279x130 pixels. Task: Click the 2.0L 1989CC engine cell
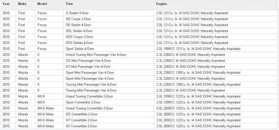click(216, 49)
